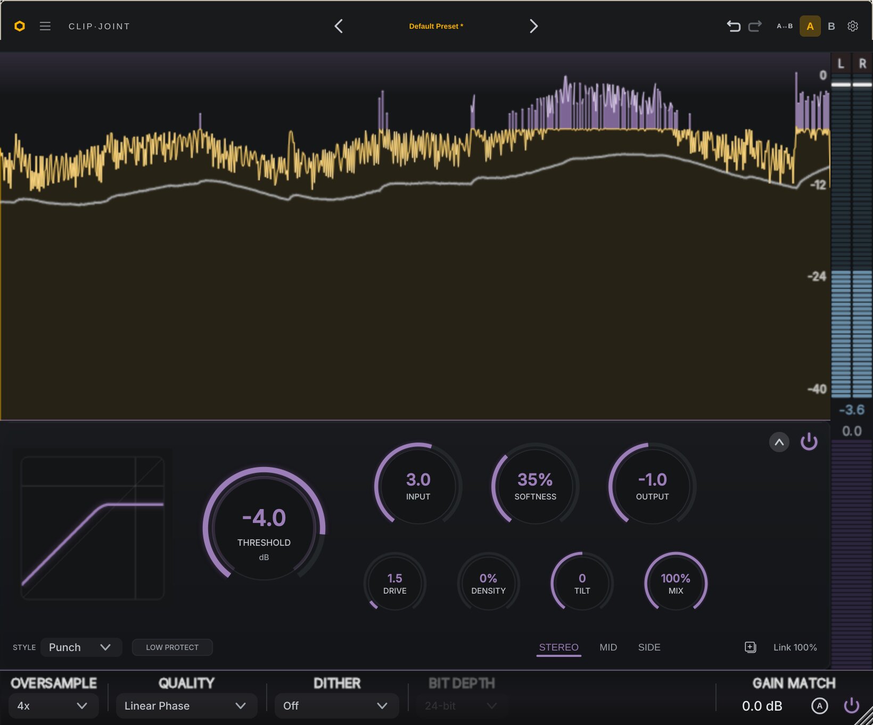Switch to the Mid tab
873x725 pixels.
click(x=608, y=647)
